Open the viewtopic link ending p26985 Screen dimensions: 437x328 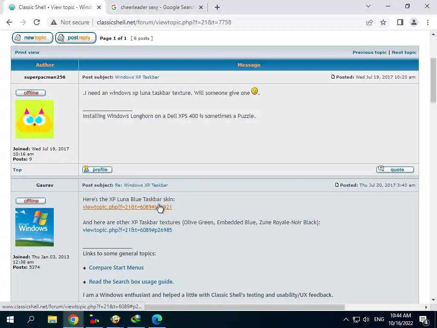click(127, 230)
